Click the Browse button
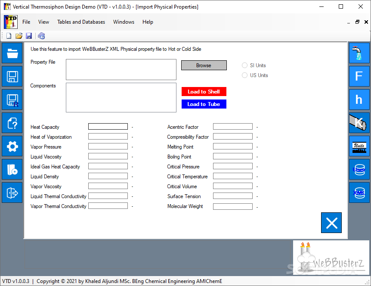Image resolution: width=371 pixels, height=286 pixels. [x=204, y=65]
